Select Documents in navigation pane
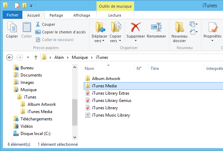This screenshot has height=151, width=223. point(28,75)
